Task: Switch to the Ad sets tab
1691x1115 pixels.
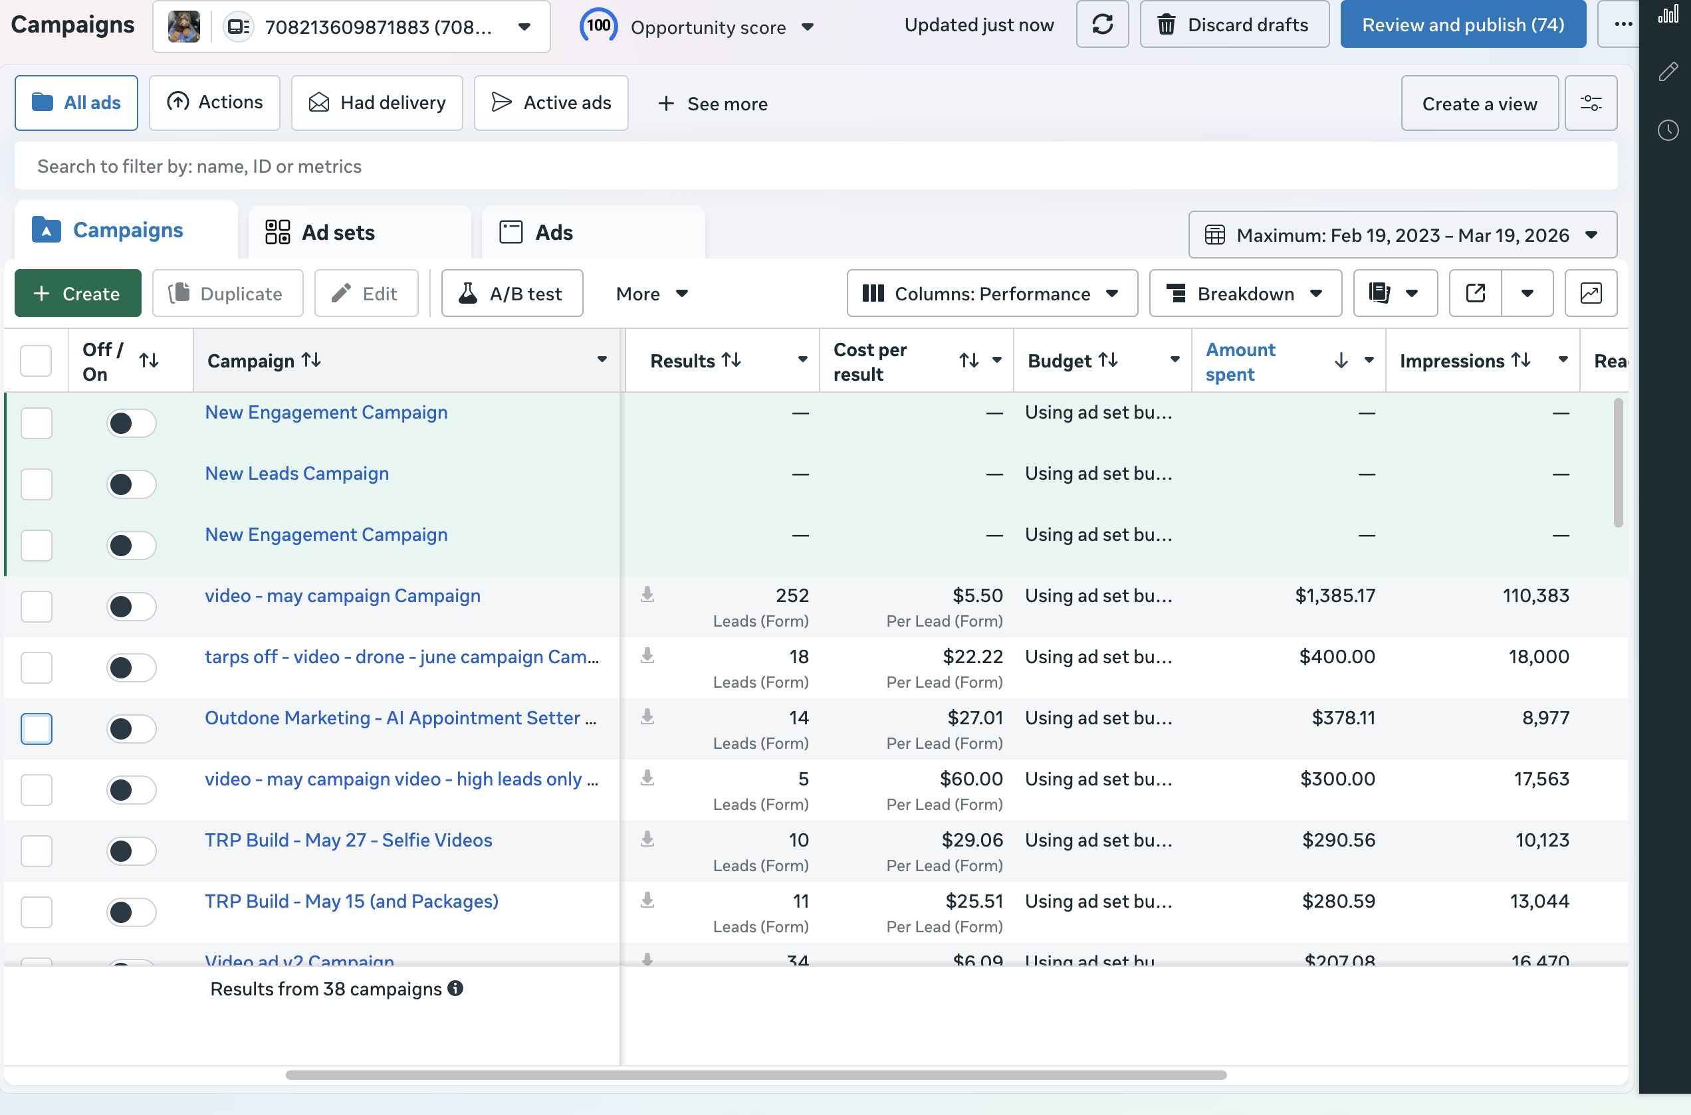Action: 338,232
